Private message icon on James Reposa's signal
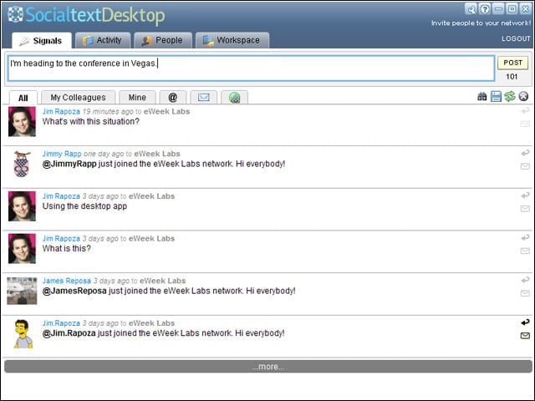535x401 pixels. [x=525, y=293]
